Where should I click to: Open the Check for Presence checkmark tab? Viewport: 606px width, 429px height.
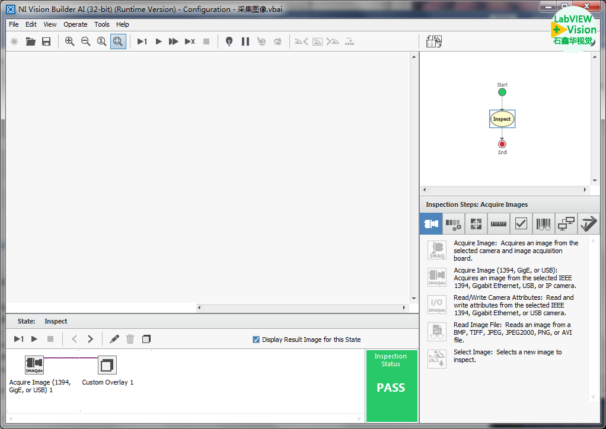(521, 224)
